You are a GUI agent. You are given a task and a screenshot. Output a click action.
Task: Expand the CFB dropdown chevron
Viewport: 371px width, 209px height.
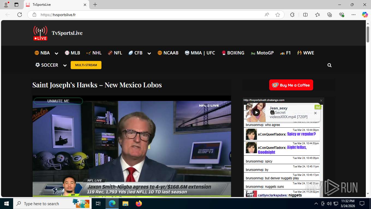pyautogui.click(x=149, y=53)
